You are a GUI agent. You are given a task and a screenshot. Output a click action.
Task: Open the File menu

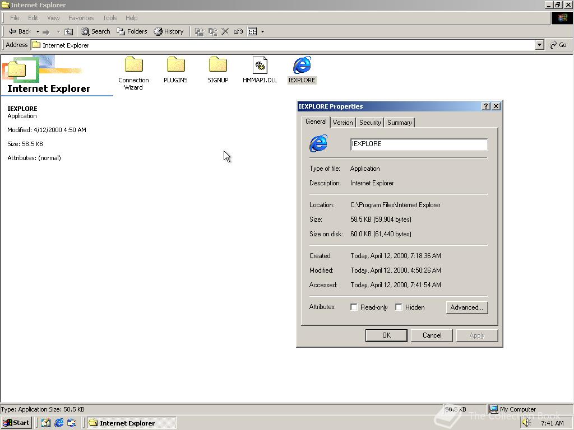point(15,18)
